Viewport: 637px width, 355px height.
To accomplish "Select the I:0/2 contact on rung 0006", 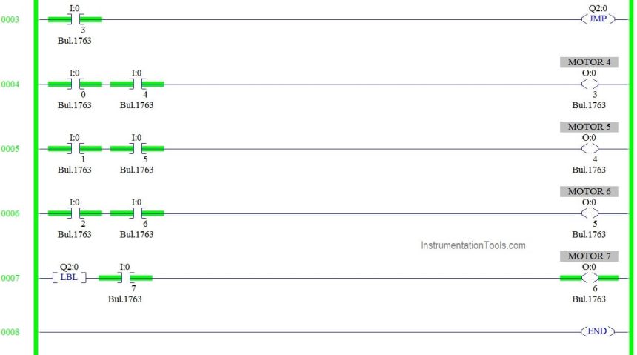I will (x=75, y=213).
